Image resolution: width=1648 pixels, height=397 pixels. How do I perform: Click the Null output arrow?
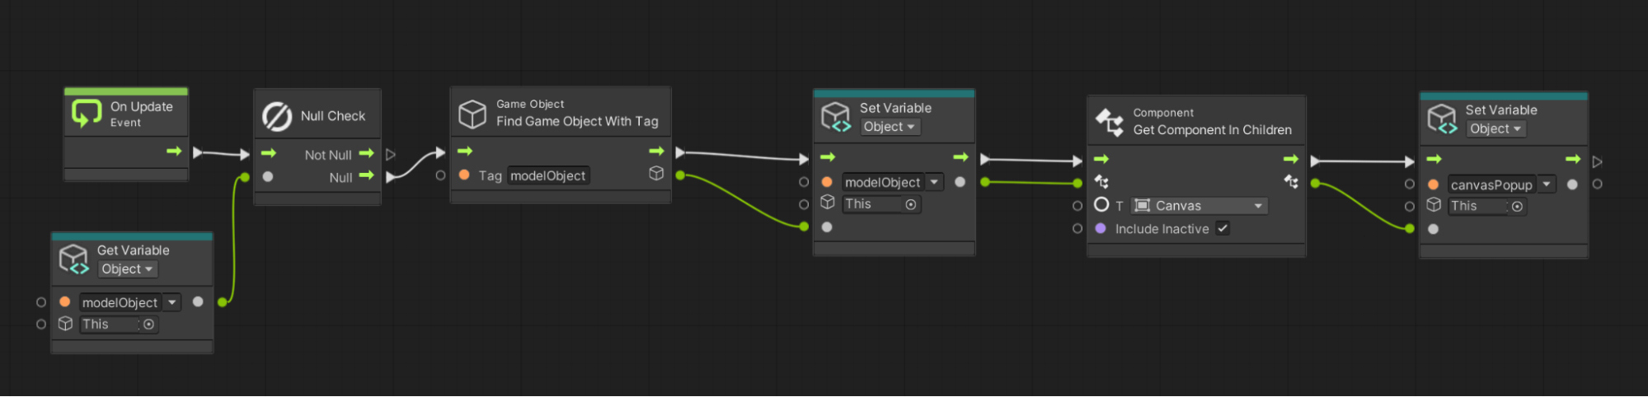point(367,175)
